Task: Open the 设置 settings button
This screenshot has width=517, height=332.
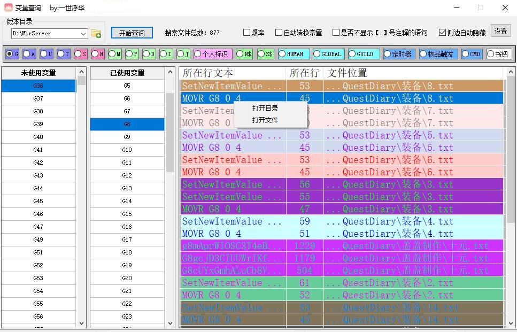Action: (500, 31)
